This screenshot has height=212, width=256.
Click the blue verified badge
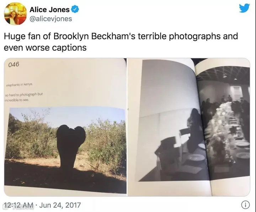[75, 10]
